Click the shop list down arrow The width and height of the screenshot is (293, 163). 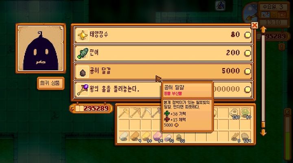[x=263, y=132]
